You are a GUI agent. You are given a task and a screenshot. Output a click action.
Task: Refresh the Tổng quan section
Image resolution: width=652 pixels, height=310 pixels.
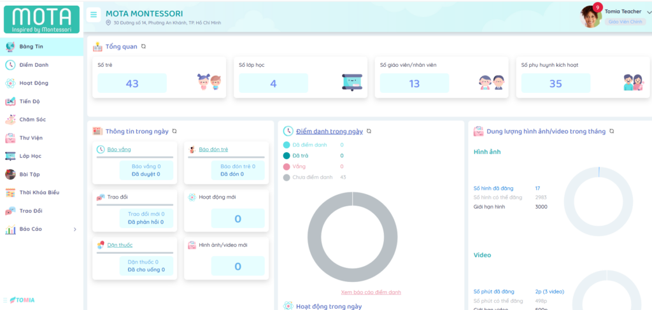[143, 46]
